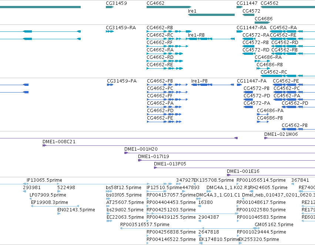Select transcript CG4662-RA label
315x245 pixels.
click(160, 50)
